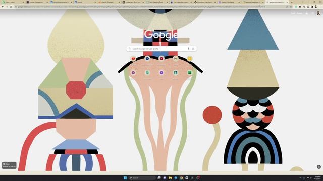Click the browser forward arrow

coord(7,7)
